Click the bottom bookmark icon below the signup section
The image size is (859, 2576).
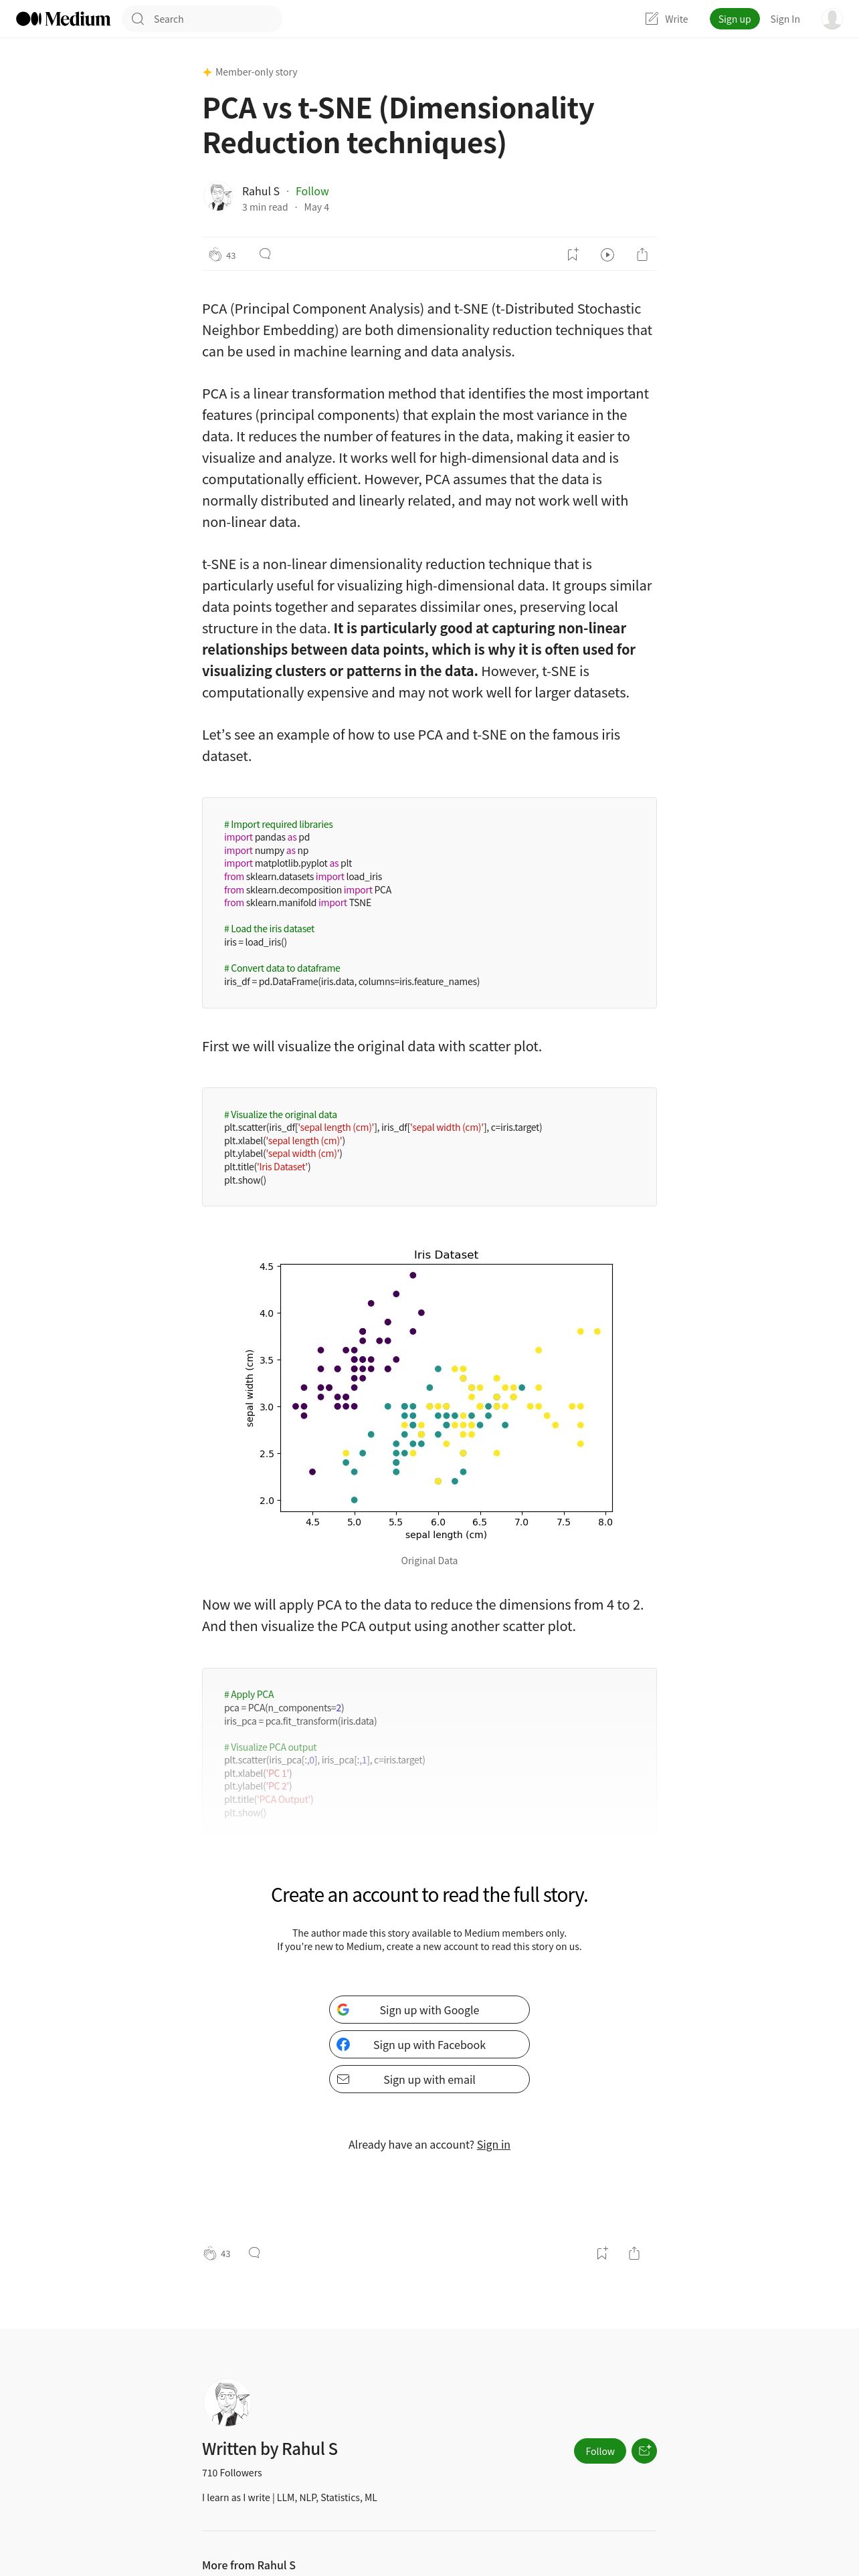pyautogui.click(x=602, y=2253)
